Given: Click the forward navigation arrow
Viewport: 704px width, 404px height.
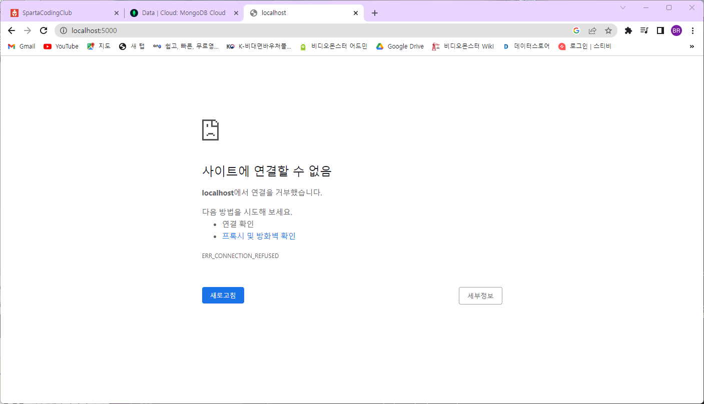Looking at the screenshot, I should 28,30.
